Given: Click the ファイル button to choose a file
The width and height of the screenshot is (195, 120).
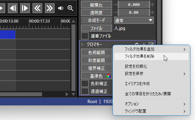Looking at the screenshot, I should point(97,28).
